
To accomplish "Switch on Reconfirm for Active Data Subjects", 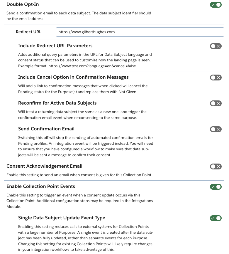I will [216, 103].
